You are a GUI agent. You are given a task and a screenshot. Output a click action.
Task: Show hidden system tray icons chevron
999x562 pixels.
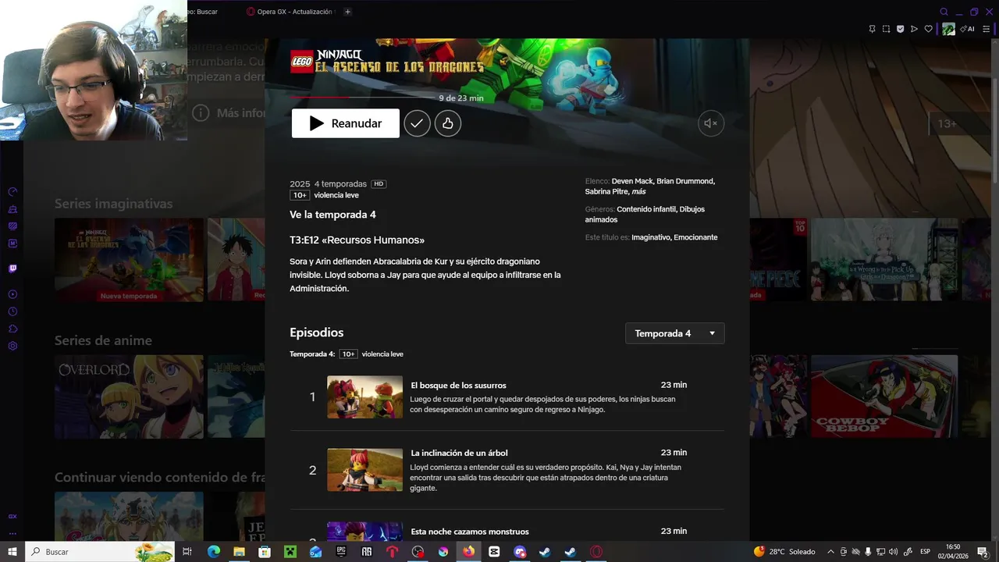pyautogui.click(x=830, y=552)
